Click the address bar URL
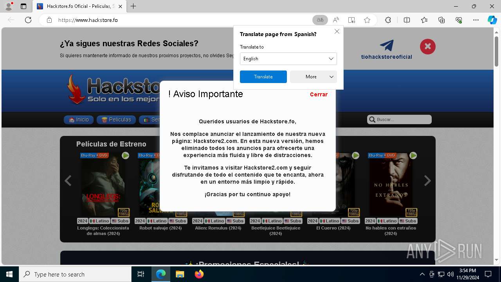This screenshot has height=282, width=501. click(x=88, y=20)
